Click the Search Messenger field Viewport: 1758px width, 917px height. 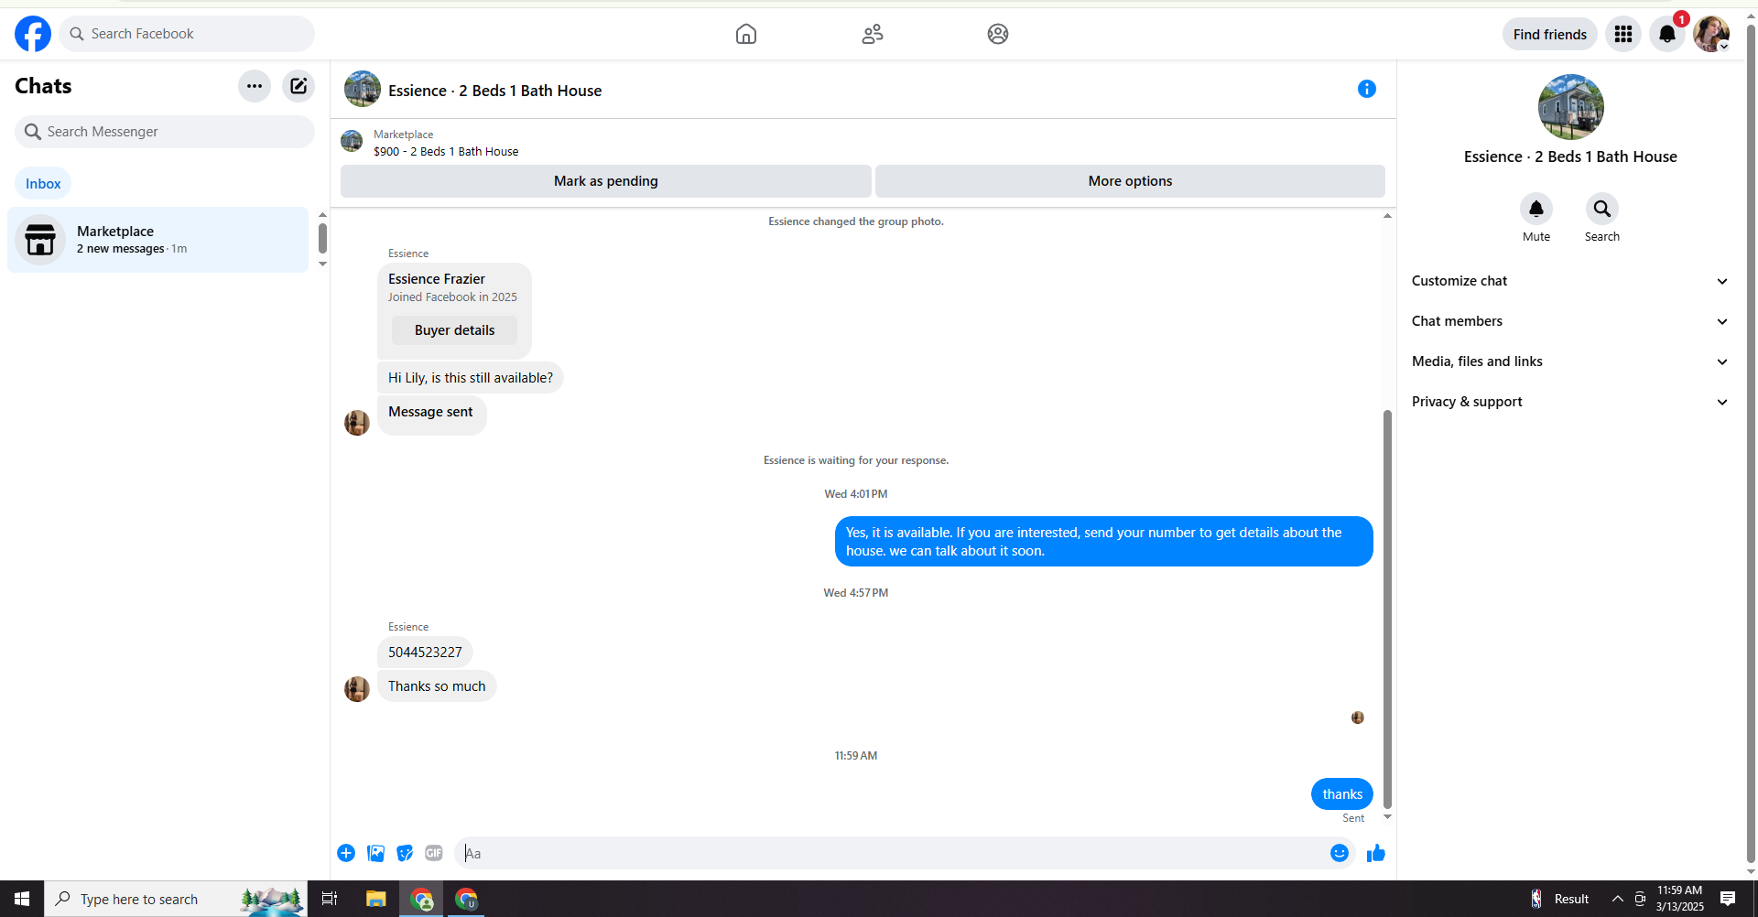click(x=165, y=132)
